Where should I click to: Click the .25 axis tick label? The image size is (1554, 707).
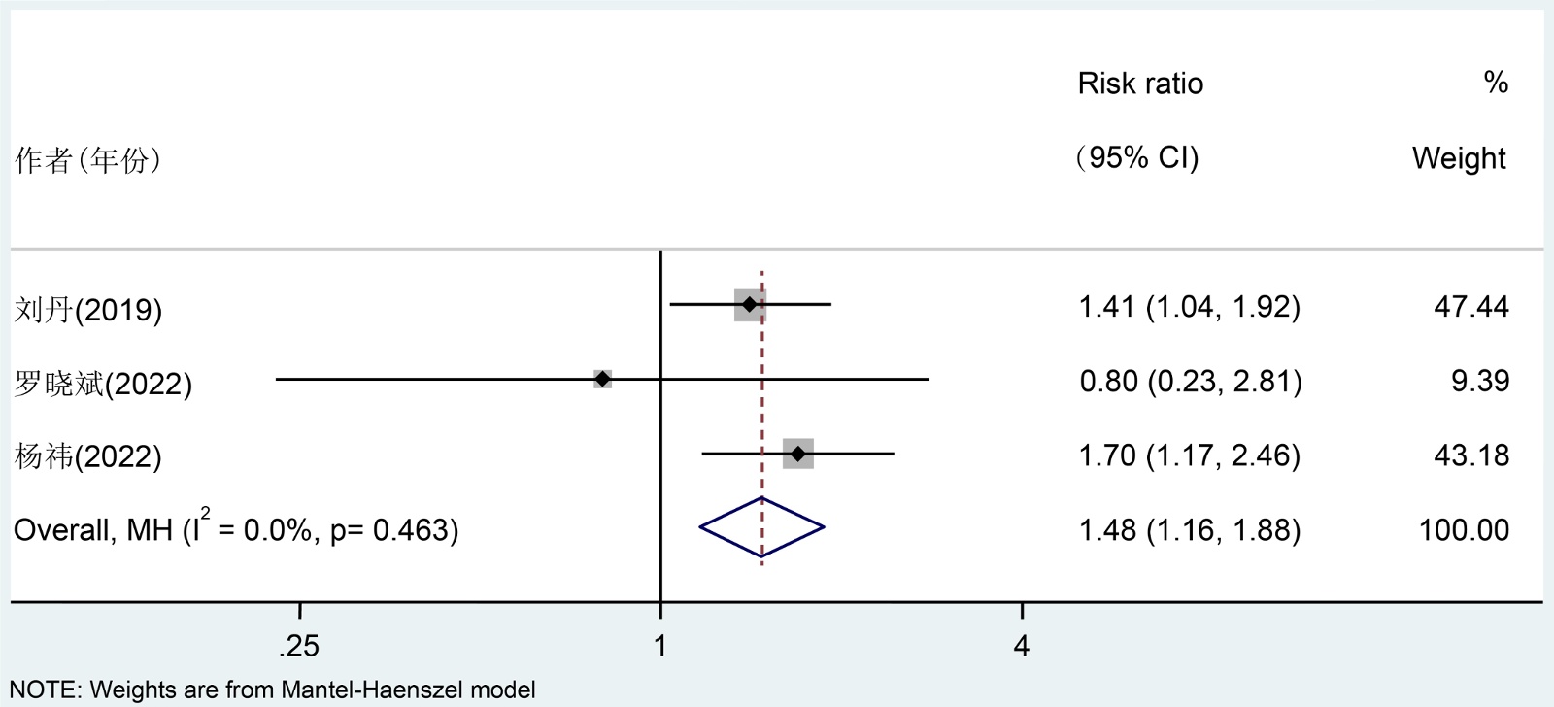point(298,646)
